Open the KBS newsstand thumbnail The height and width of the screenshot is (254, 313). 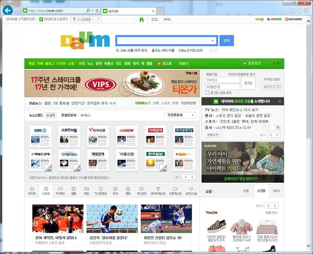tap(40, 137)
